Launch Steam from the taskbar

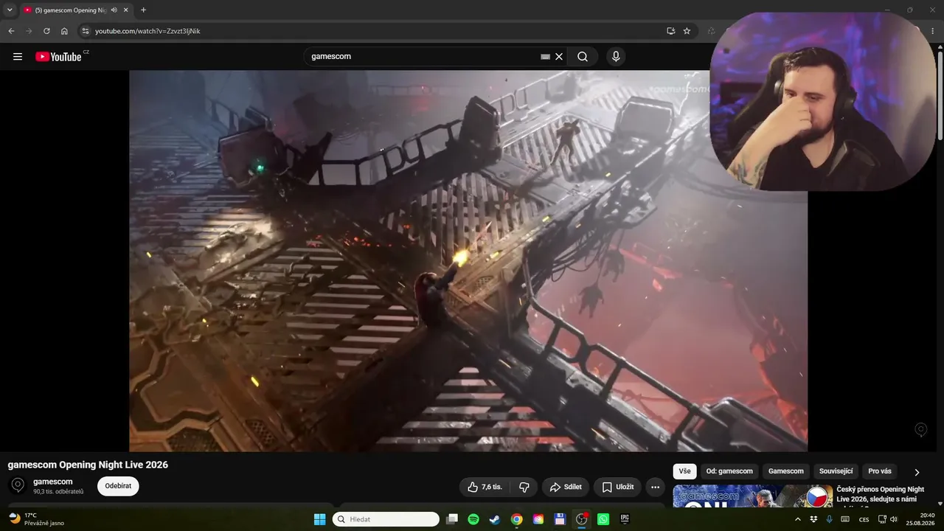[495, 519]
